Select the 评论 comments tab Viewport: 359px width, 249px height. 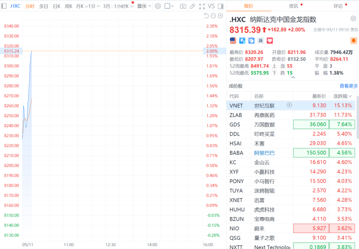[338, 6]
